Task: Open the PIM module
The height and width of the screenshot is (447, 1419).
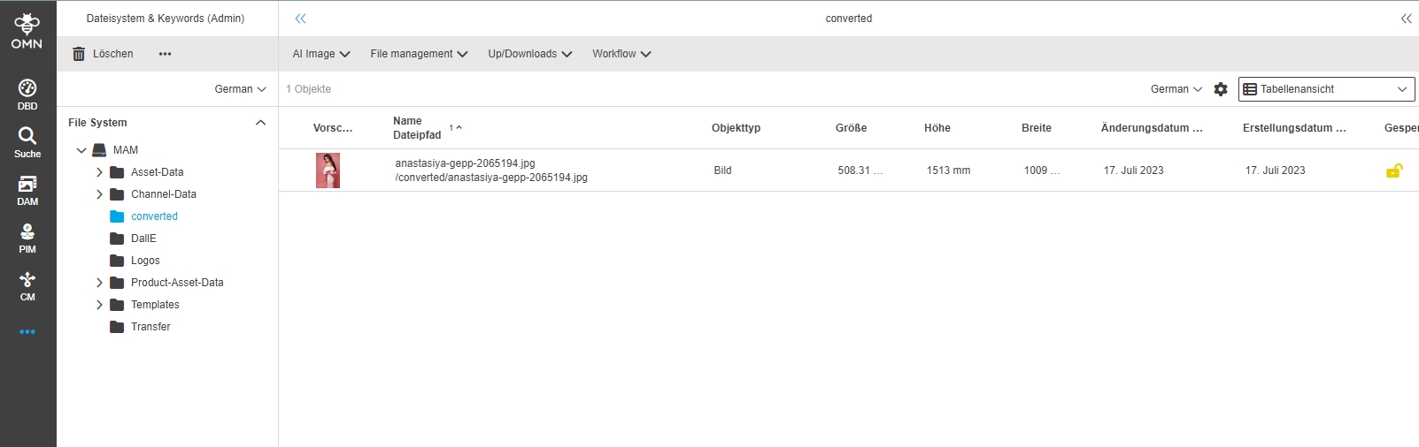Action: 27,237
